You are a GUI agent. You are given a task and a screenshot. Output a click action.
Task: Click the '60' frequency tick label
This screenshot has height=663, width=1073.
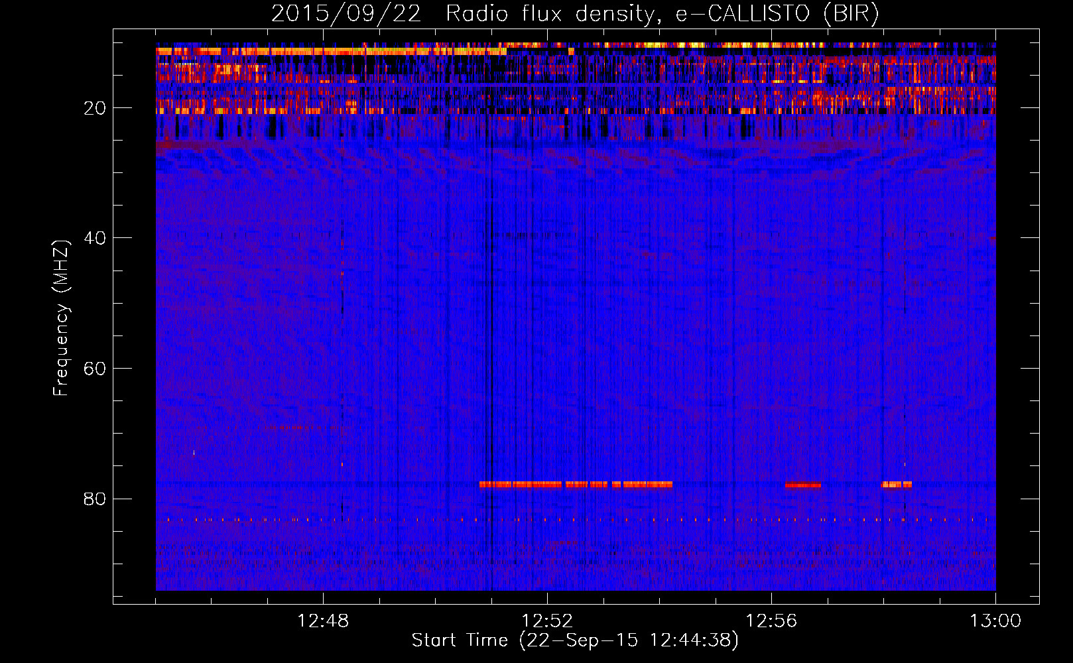(x=95, y=369)
